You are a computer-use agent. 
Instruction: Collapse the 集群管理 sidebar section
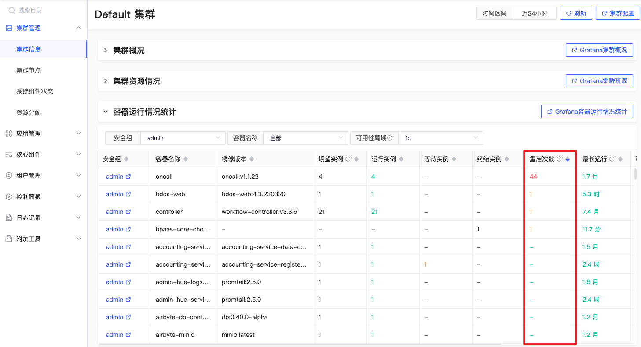point(79,28)
